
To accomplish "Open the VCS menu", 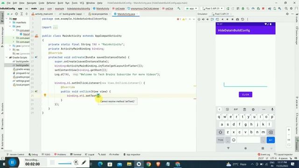I will pos(82,3).
